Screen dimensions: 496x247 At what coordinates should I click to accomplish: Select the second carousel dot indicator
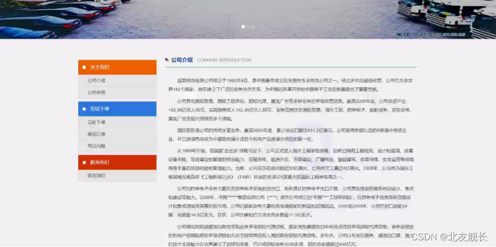click(x=248, y=27)
